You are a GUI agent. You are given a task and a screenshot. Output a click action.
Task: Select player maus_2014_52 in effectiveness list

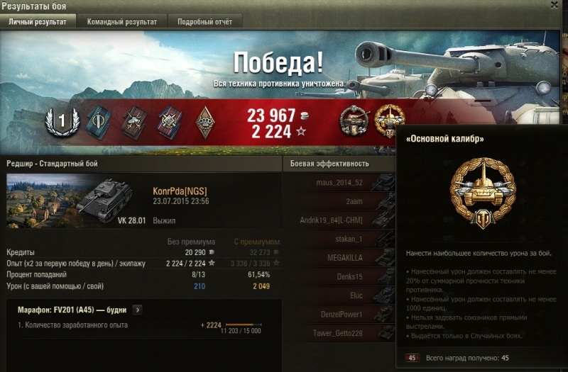coord(339,183)
